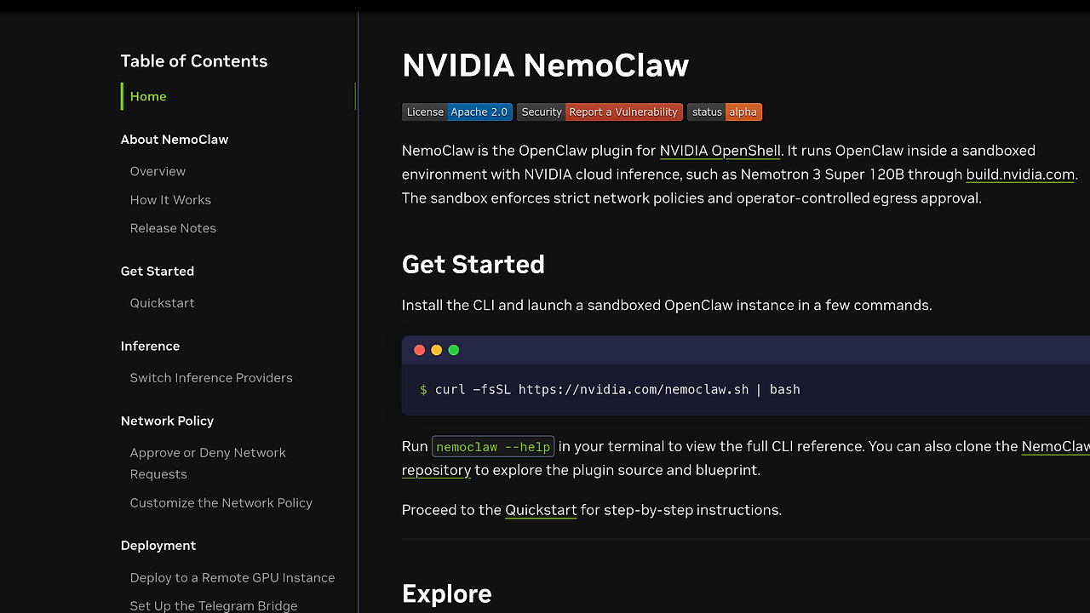Click the Explore section heading

pyautogui.click(x=447, y=593)
